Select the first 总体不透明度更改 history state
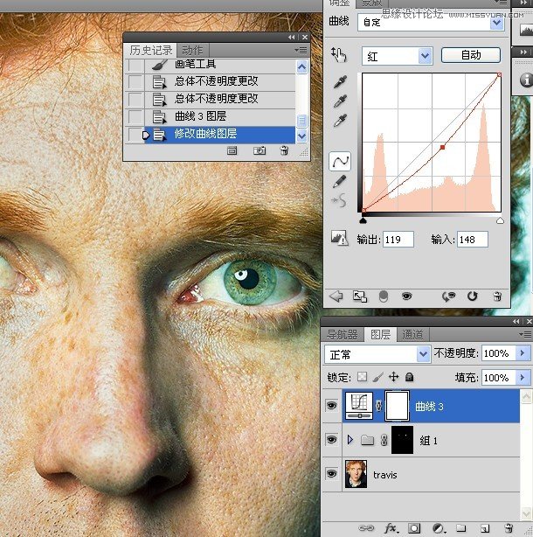The image size is (533, 537). tap(210, 81)
